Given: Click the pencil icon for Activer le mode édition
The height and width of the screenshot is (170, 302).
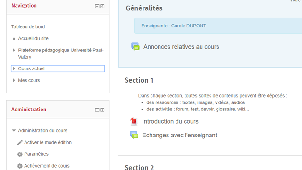Looking at the screenshot, I should click(x=20, y=143).
